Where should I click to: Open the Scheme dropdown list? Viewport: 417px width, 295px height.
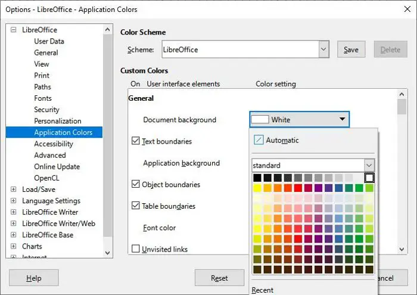tap(323, 49)
